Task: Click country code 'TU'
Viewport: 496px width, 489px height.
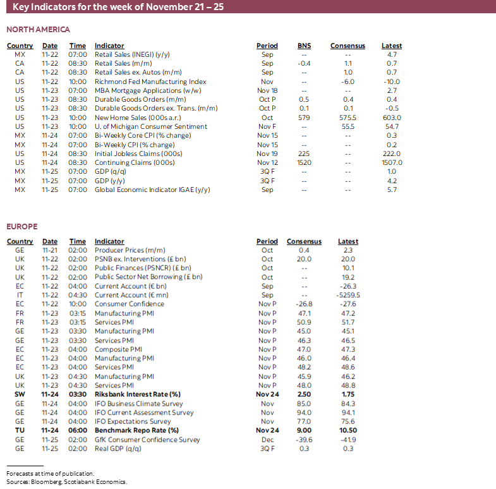Action: point(20,430)
